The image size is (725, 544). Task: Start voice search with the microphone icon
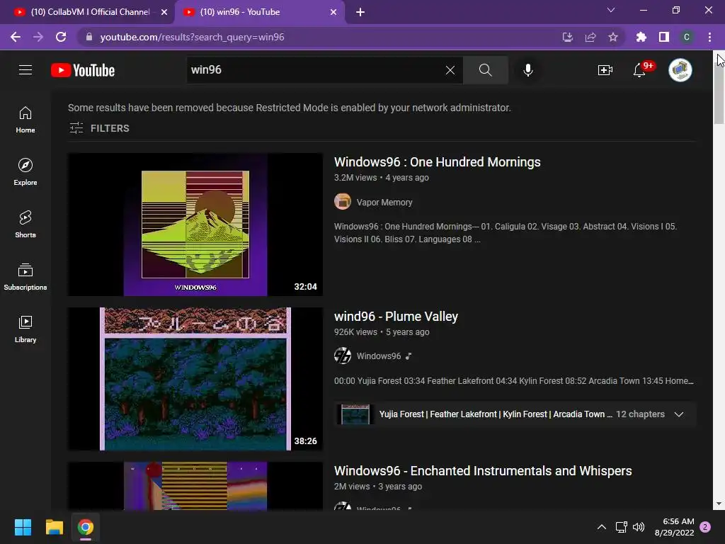pyautogui.click(x=528, y=70)
